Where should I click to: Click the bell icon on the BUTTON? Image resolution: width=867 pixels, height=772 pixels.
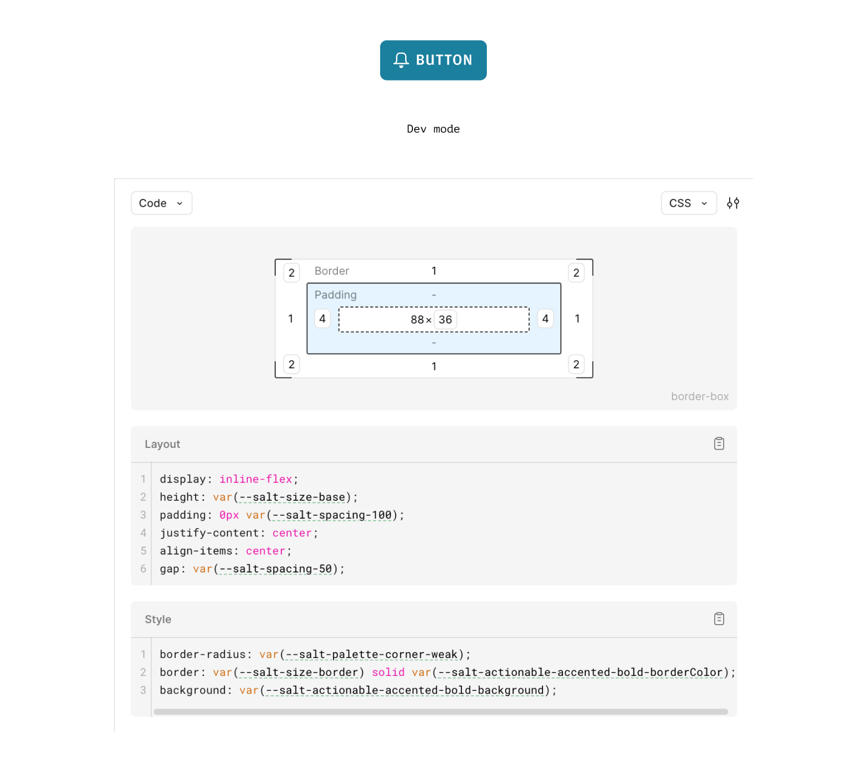coord(402,59)
